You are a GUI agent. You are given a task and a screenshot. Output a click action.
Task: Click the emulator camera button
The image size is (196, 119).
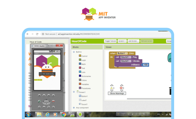pos(39,96)
